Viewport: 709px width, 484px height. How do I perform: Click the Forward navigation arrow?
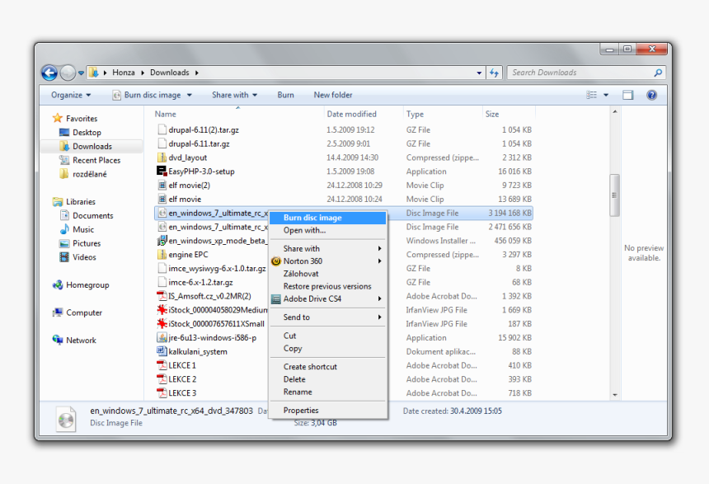[68, 73]
